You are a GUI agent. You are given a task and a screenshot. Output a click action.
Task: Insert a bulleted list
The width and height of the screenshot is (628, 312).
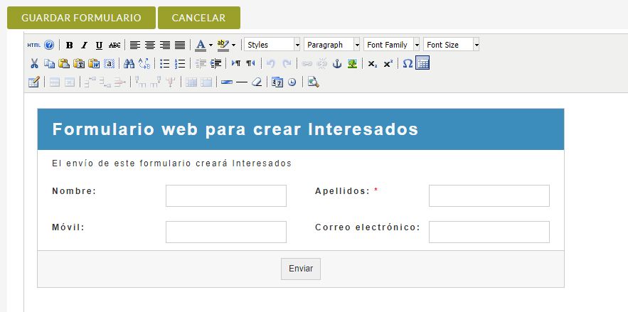165,63
